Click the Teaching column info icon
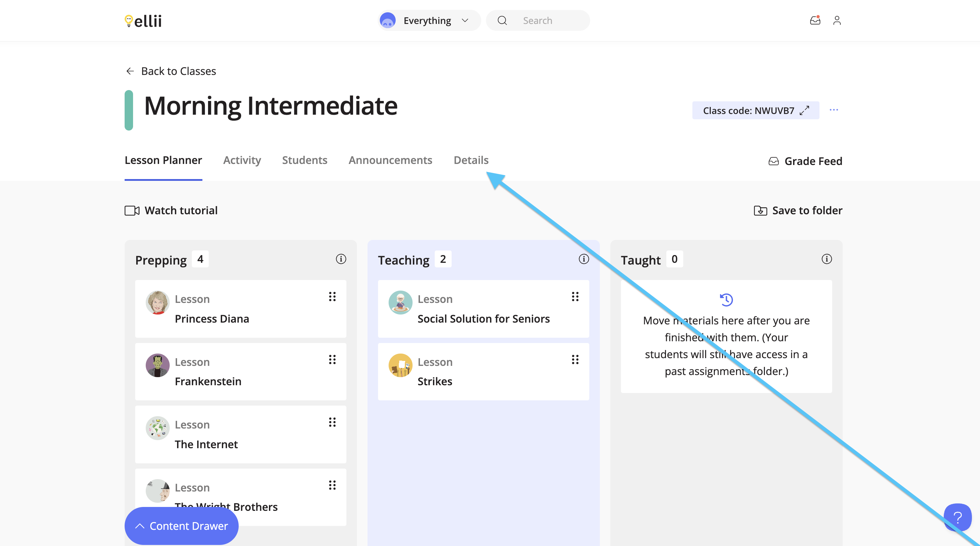This screenshot has width=980, height=546. coord(584,259)
